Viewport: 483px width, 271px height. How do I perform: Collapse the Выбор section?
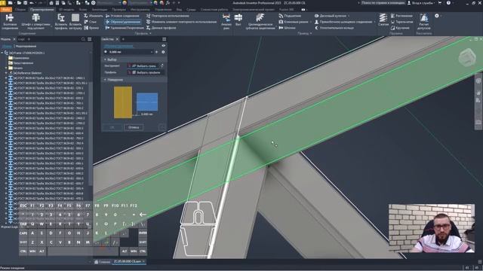105,59
